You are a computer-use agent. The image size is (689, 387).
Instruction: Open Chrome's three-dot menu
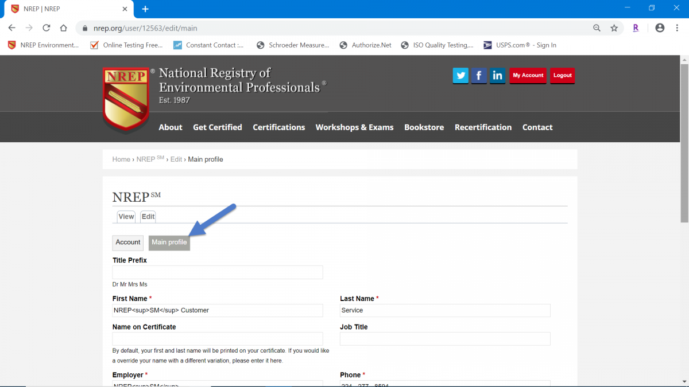tap(676, 28)
